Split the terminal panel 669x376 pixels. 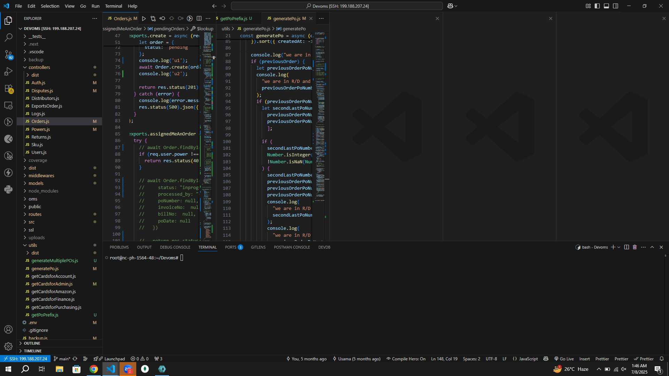pyautogui.click(x=626, y=247)
